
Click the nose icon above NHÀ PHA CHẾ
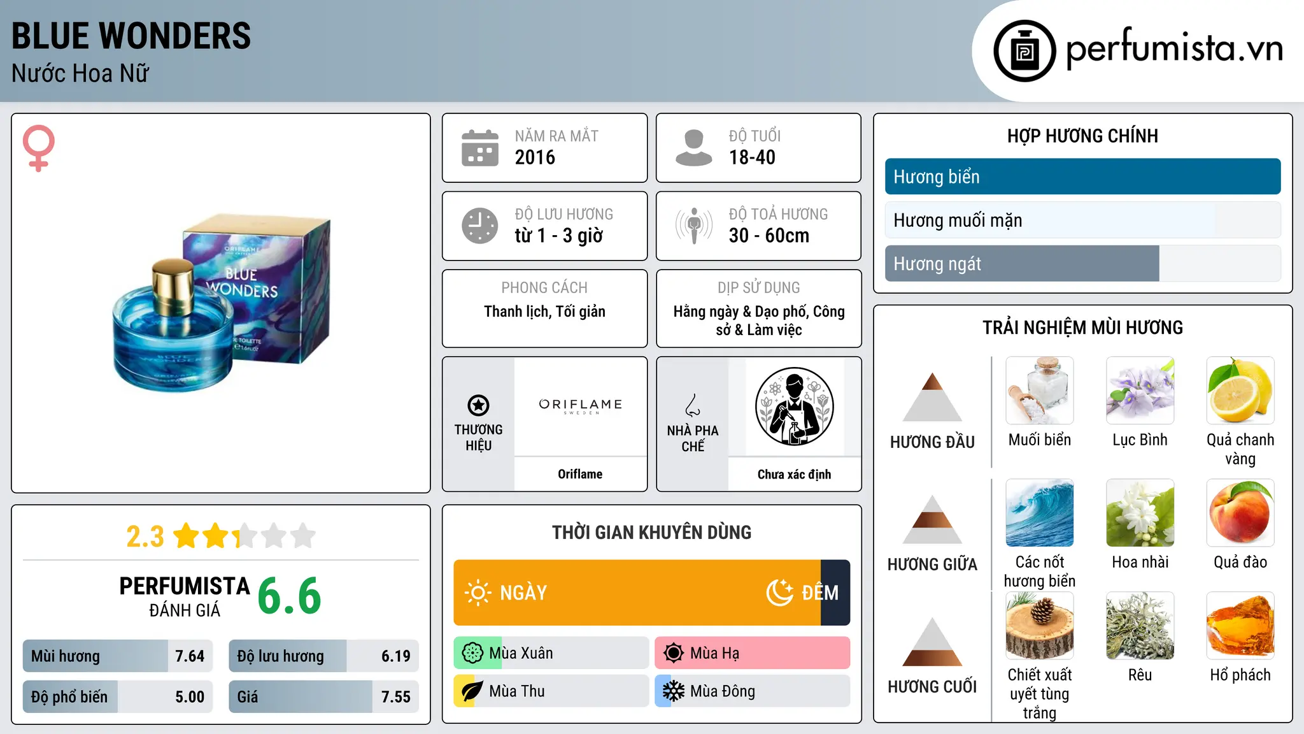point(693,405)
